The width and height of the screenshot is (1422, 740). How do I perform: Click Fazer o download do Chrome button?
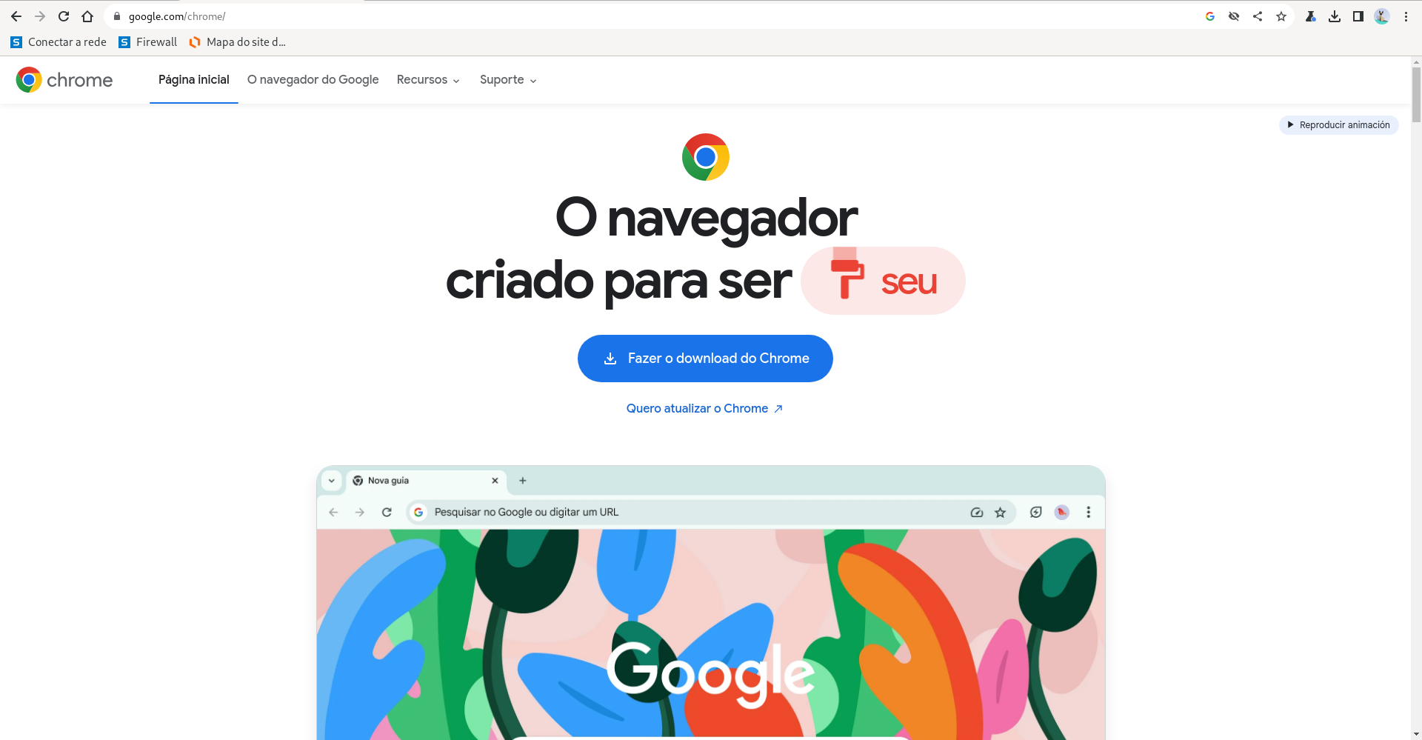click(x=705, y=359)
